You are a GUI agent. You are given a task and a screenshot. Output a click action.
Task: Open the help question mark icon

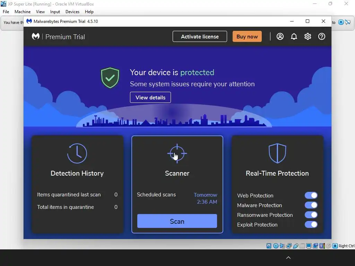click(321, 36)
